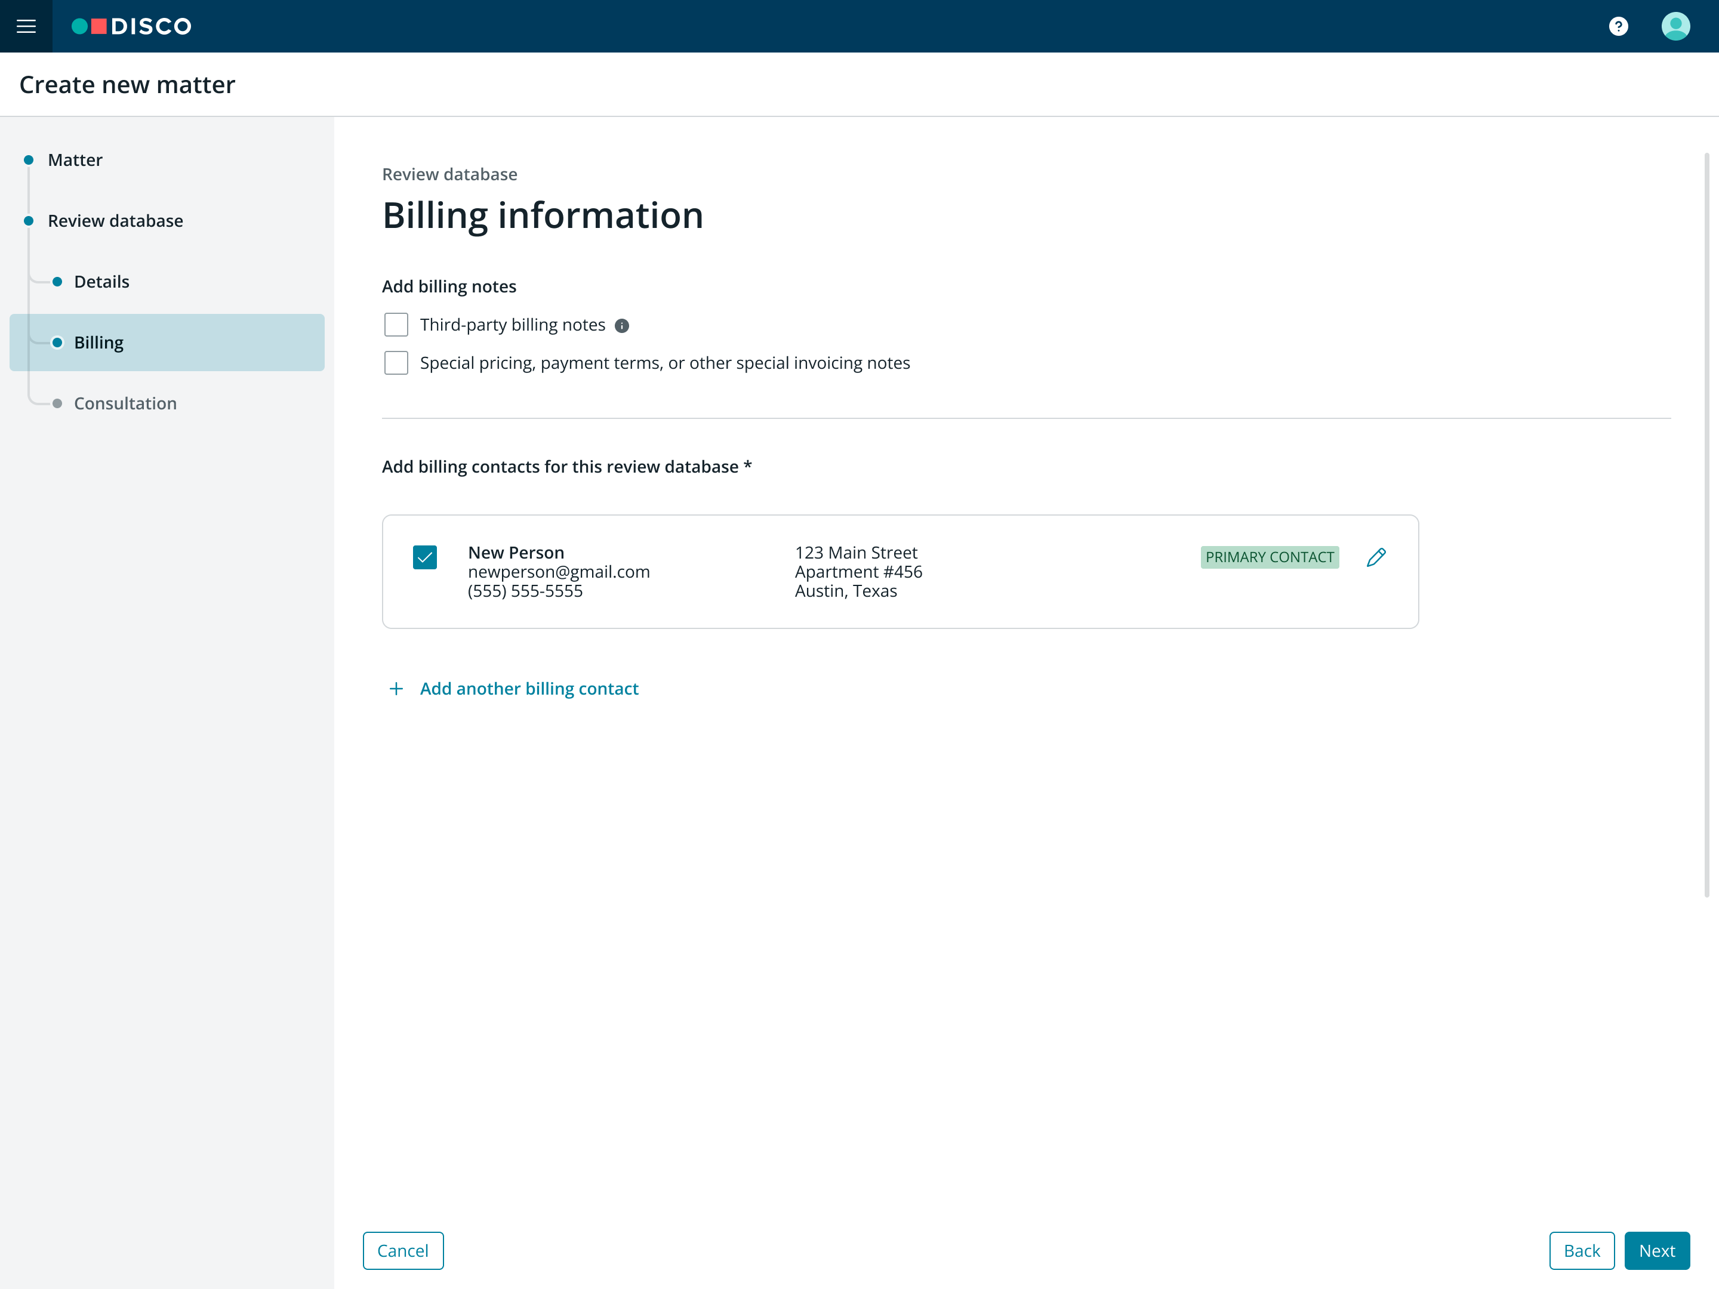Click the newperson@gmail.com email text
This screenshot has height=1289, width=1719.
559,572
